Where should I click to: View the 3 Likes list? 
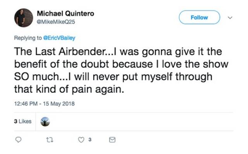[x=22, y=121]
